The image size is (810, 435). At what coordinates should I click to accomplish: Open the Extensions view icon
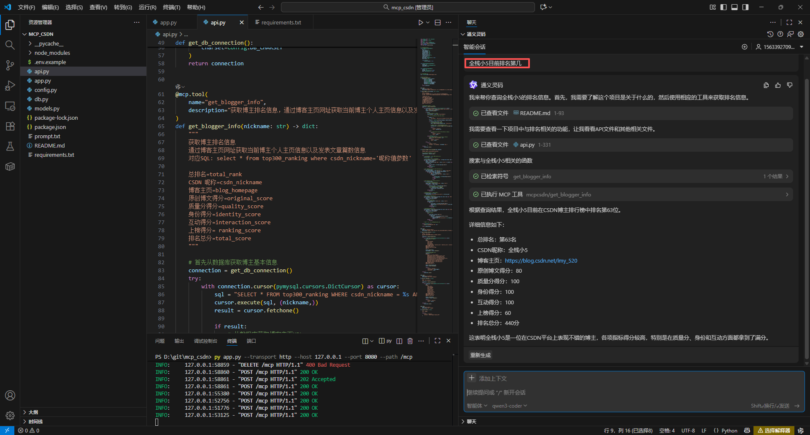pyautogui.click(x=10, y=126)
